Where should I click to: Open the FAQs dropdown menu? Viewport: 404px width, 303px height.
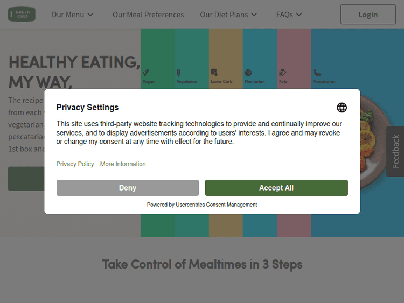coord(289,15)
